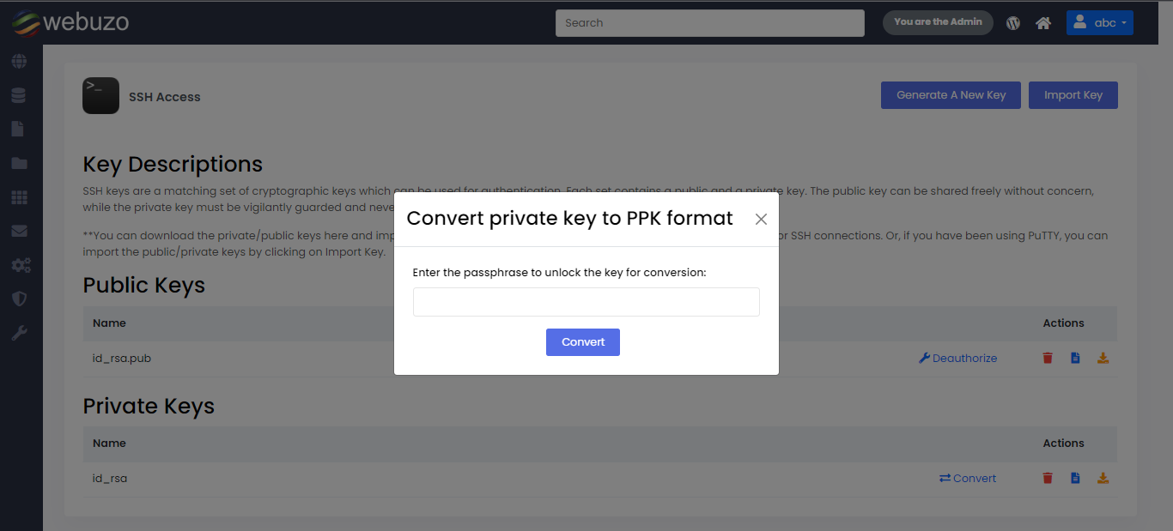Focus the passphrase input field

tap(586, 302)
